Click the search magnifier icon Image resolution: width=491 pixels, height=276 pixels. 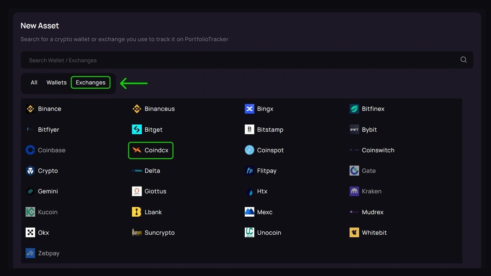[x=464, y=60]
